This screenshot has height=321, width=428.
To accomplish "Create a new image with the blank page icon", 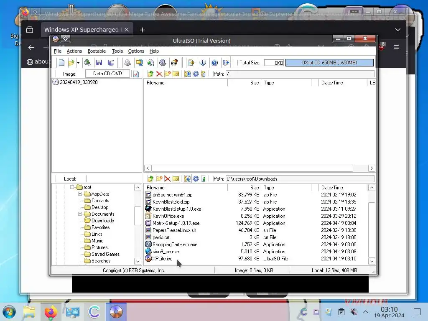I will pos(62,63).
